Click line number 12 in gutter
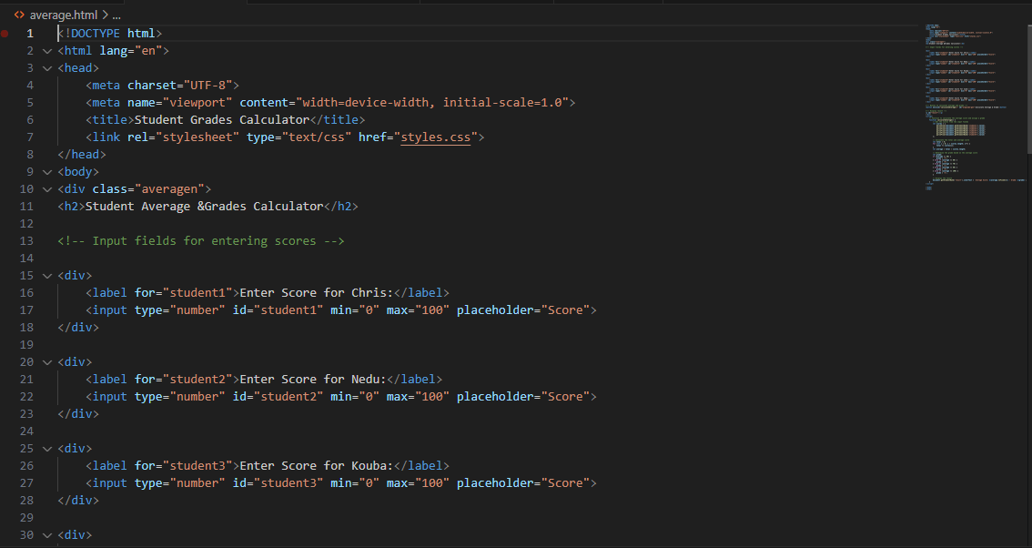1032x548 pixels. tap(26, 223)
